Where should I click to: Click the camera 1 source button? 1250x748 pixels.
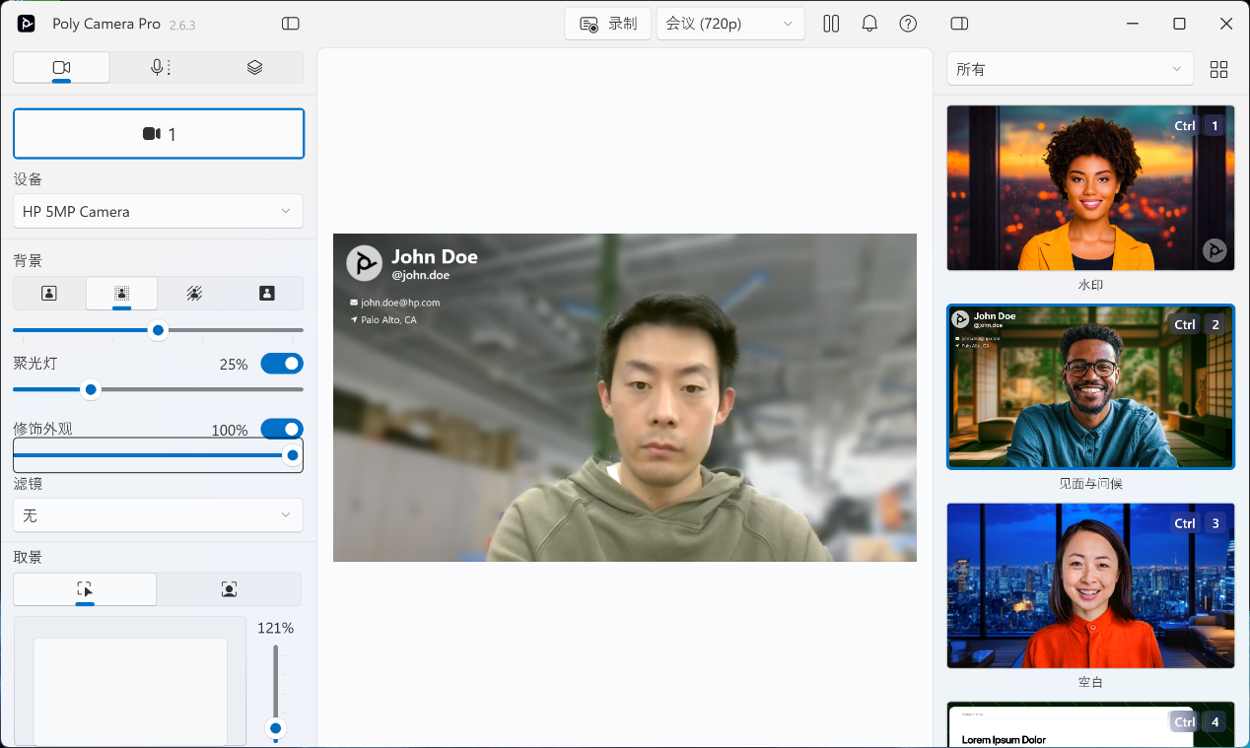[159, 134]
